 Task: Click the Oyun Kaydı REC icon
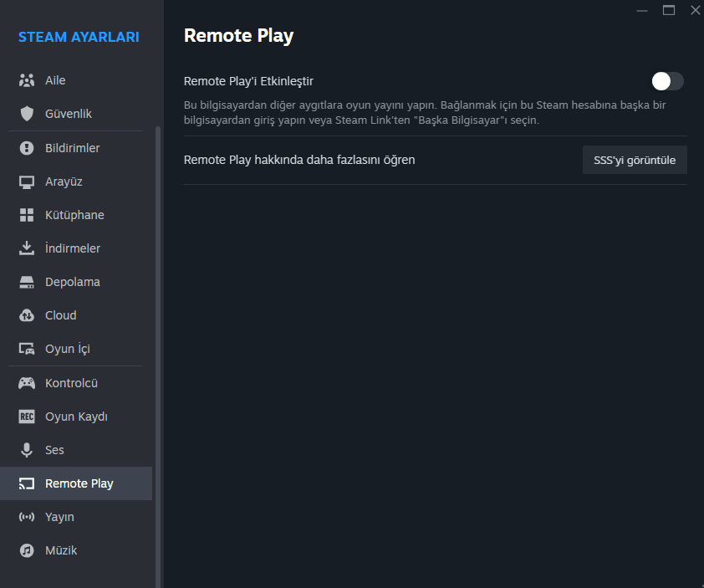(27, 417)
